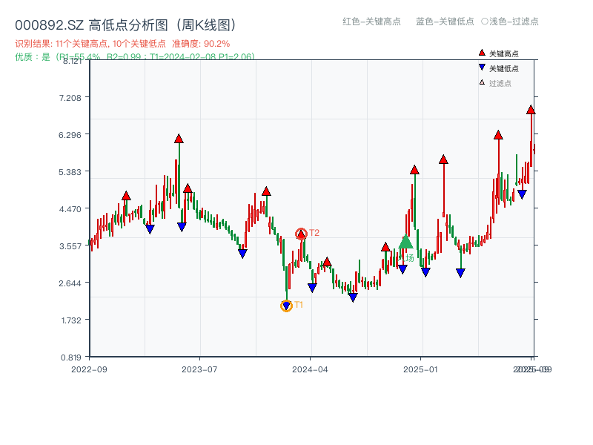Viewport: 593px width, 445px height.
Task: Click the red-circled T2 marker
Action: (301, 232)
